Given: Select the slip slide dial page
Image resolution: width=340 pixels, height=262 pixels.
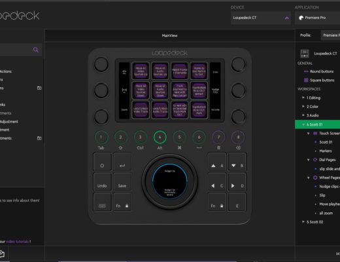Looking at the screenshot, I should [x=330, y=169].
